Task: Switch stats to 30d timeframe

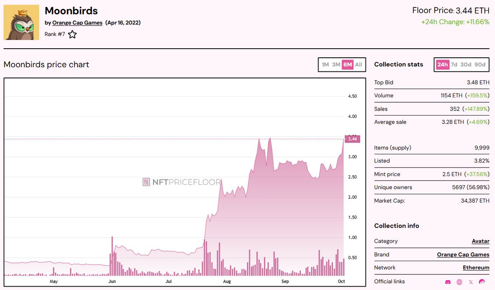Action: coord(466,65)
